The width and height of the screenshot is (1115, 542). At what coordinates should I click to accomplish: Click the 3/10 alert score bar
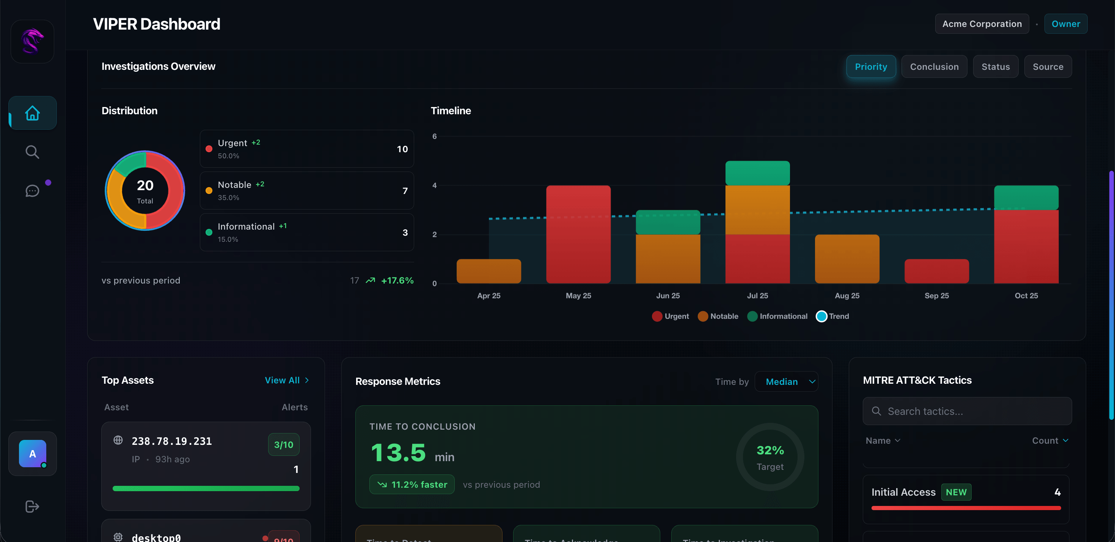pos(284,444)
